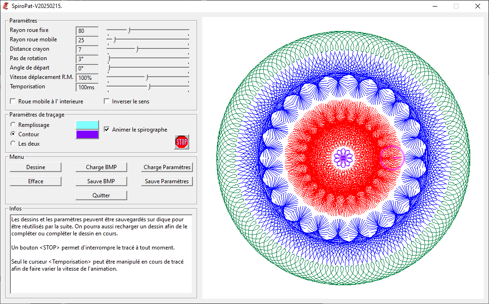Open the Charge BMP dialog
This screenshot has height=304, width=489.
[x=101, y=167]
